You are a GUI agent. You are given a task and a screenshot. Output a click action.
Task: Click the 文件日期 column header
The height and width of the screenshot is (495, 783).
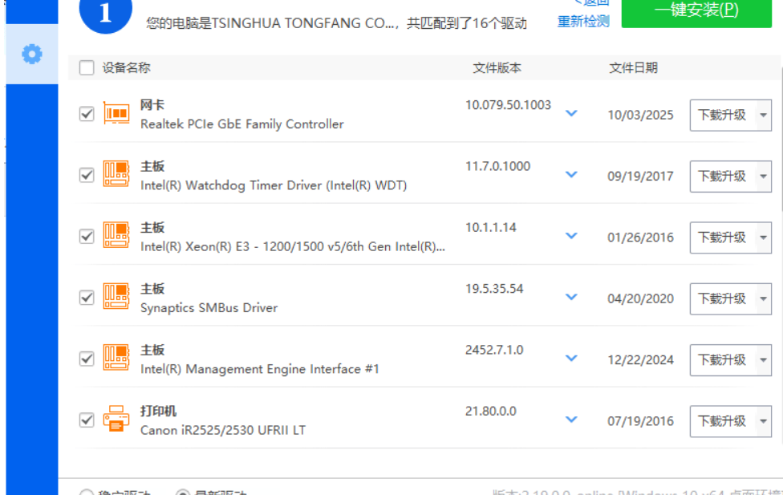coord(633,68)
